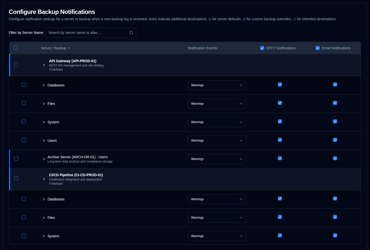Disable email for Archive Server Users backup
The width and height of the screenshot is (370, 250).
click(x=335, y=158)
